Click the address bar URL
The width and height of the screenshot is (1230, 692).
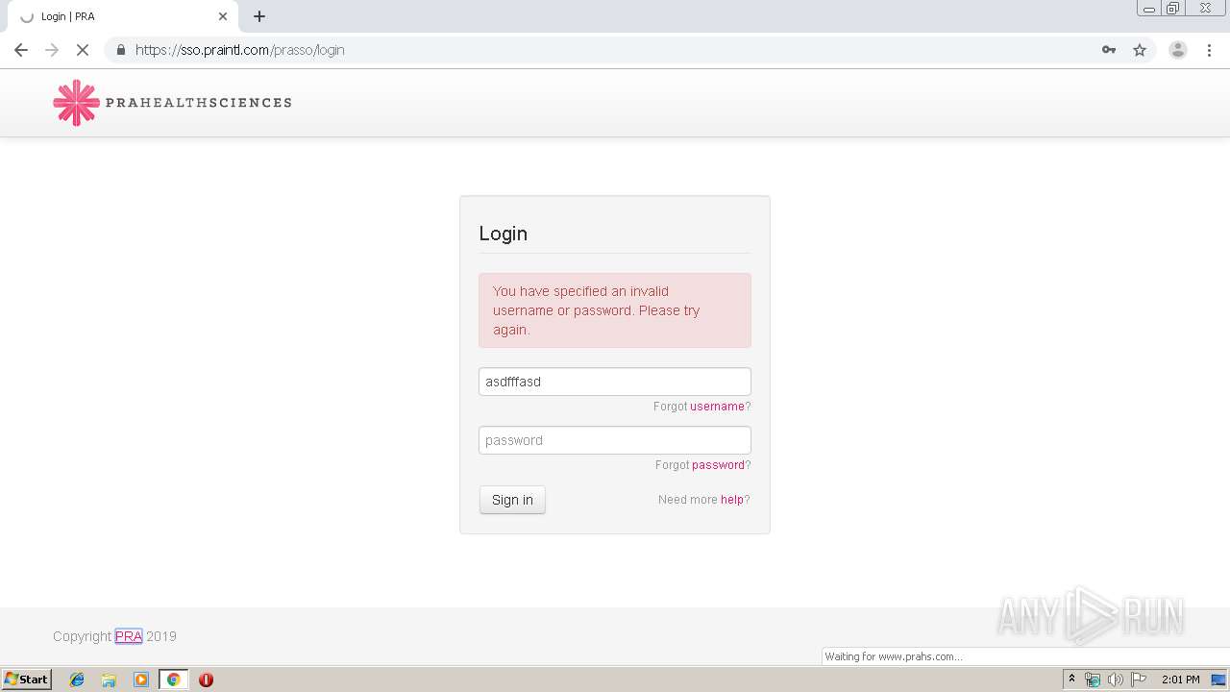(x=239, y=50)
